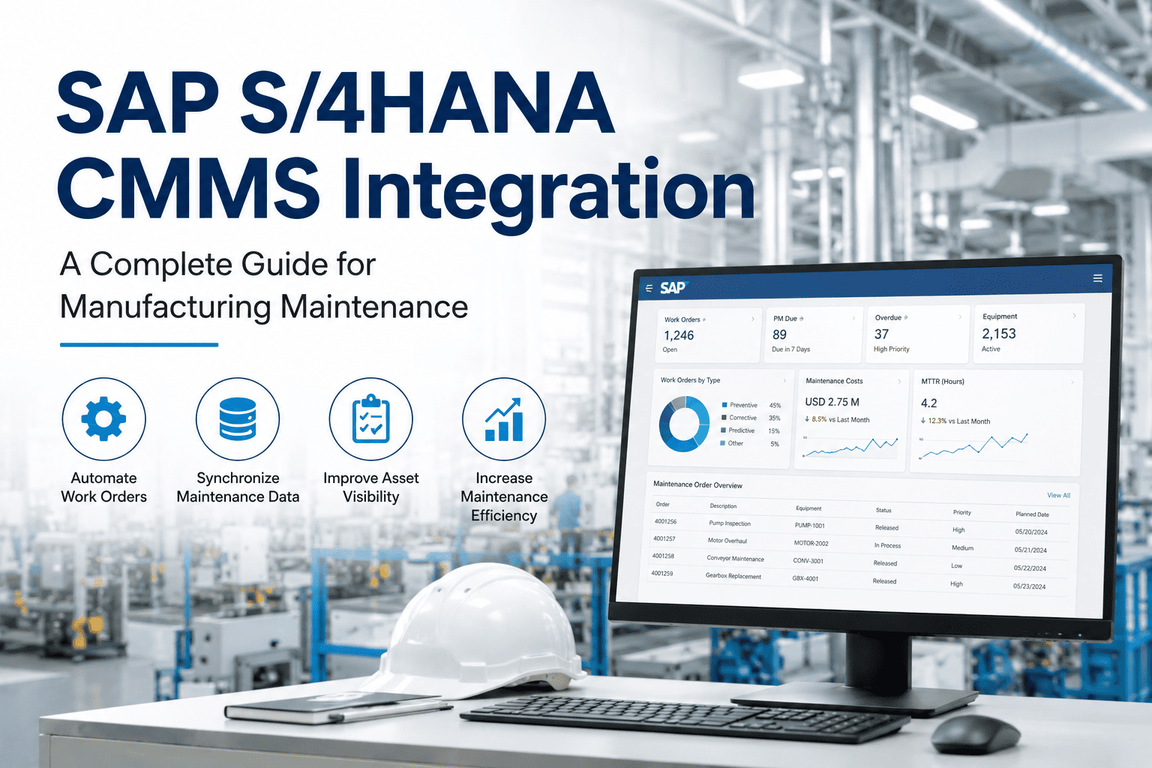Image resolution: width=1152 pixels, height=768 pixels.
Task: Click equipment MOTOR-2002
Action: coord(811,543)
